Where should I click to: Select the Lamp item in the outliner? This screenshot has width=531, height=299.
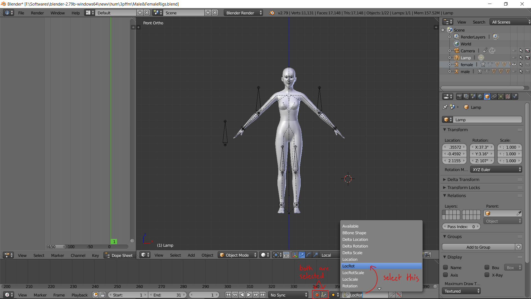coord(466,58)
